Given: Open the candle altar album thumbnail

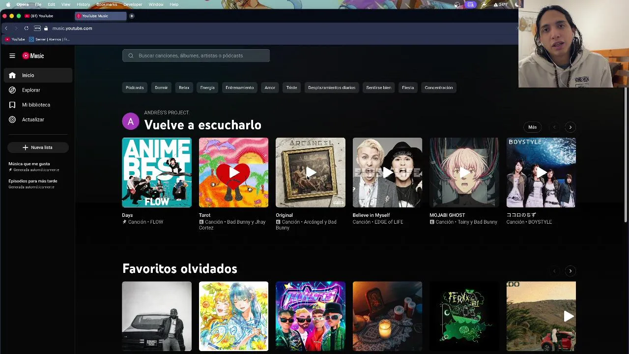Looking at the screenshot, I should click(387, 316).
